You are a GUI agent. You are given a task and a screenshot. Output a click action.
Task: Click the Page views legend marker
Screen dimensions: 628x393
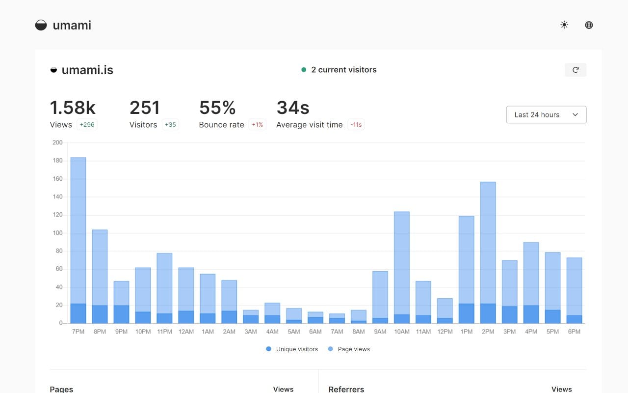tap(330, 349)
